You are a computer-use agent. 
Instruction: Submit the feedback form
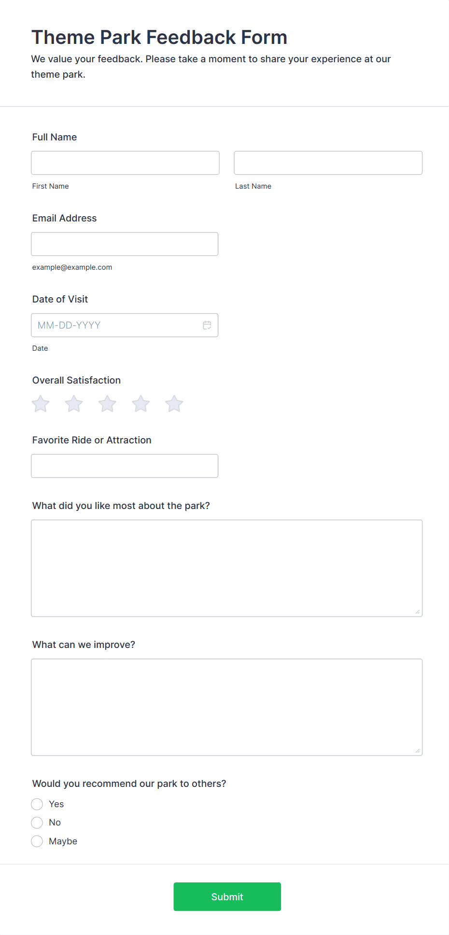pyautogui.click(x=227, y=896)
